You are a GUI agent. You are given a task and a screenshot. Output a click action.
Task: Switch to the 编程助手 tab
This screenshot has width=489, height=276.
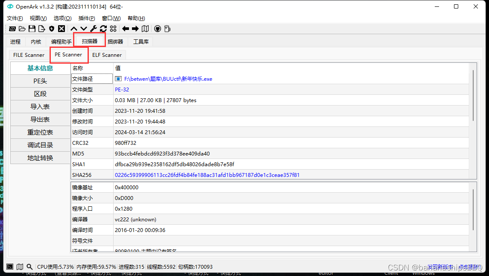pos(61,41)
